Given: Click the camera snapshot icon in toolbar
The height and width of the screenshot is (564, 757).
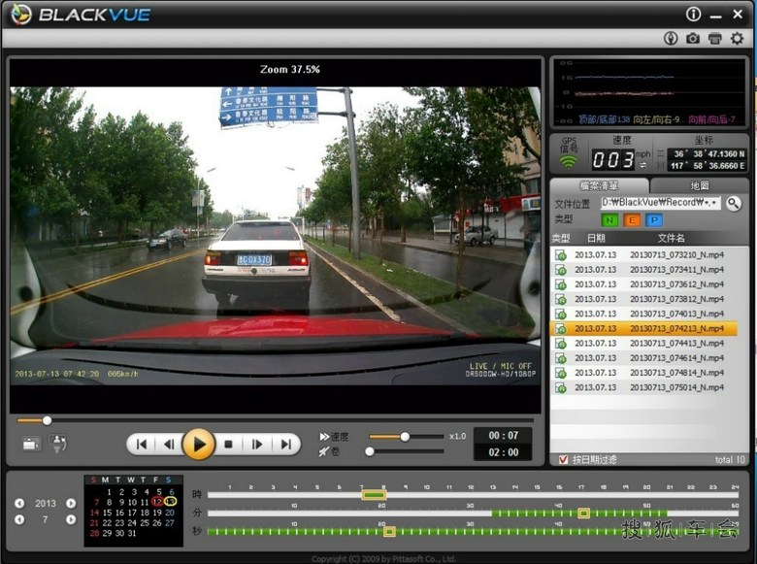Looking at the screenshot, I should tap(693, 38).
